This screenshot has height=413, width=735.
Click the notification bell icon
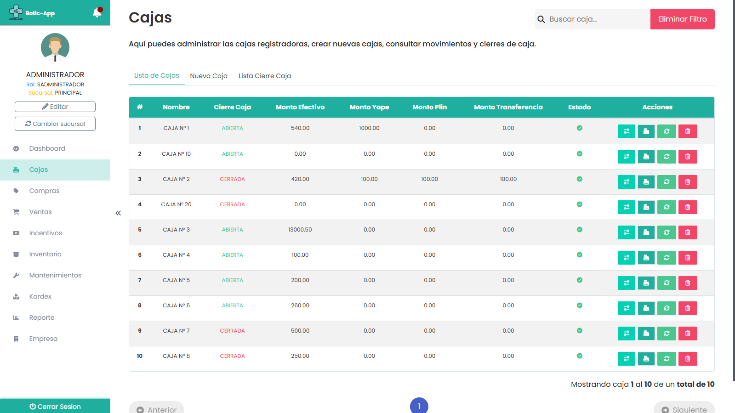pyautogui.click(x=97, y=12)
